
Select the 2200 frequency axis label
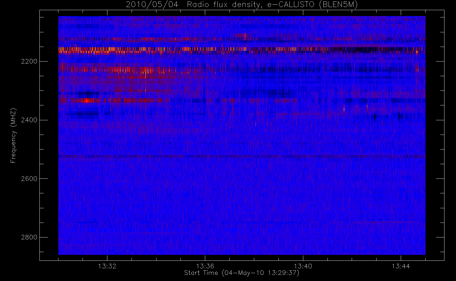click(29, 61)
